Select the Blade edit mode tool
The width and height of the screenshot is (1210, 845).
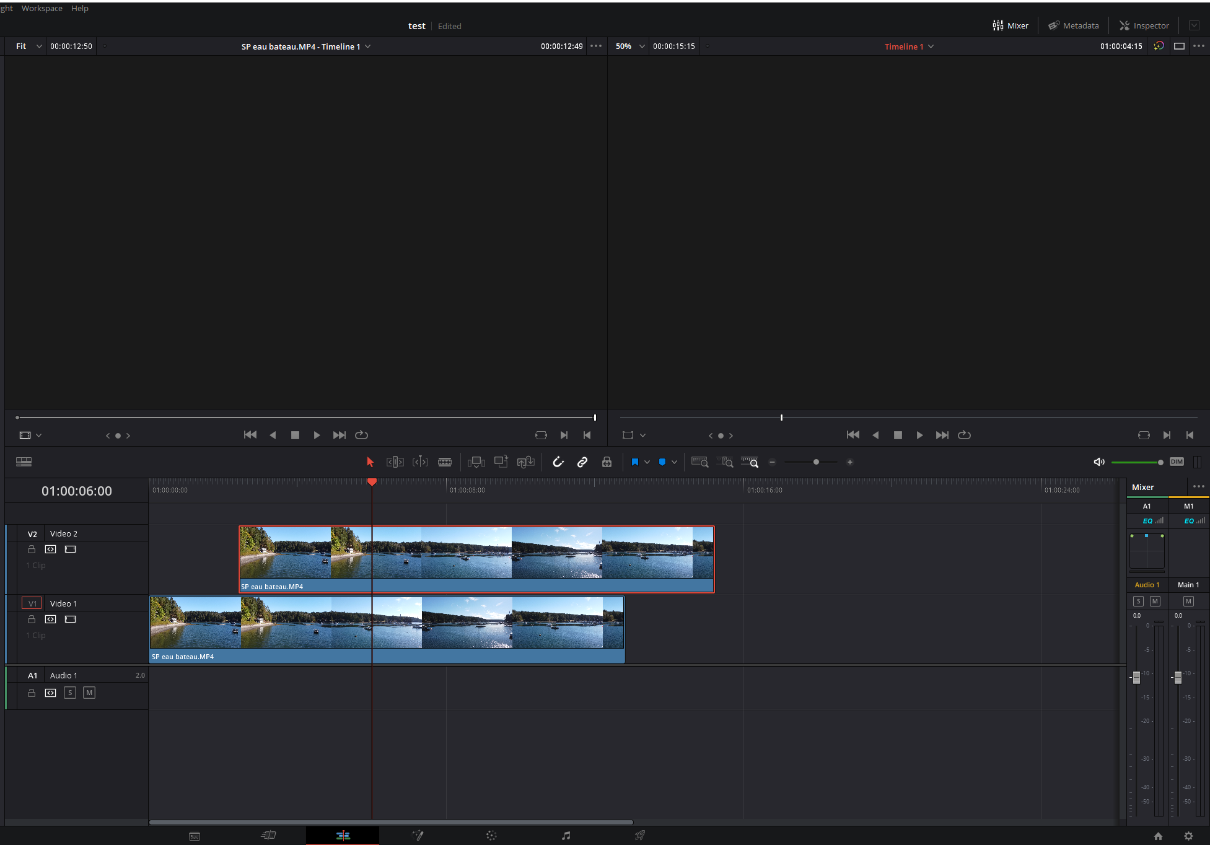click(x=445, y=462)
